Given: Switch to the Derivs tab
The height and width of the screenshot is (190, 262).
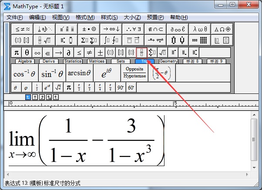Looking at the screenshot, I should pos(49,61).
